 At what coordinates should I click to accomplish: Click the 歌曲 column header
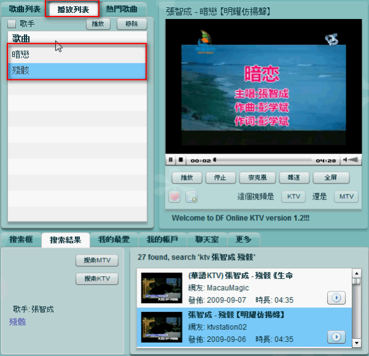coord(77,39)
